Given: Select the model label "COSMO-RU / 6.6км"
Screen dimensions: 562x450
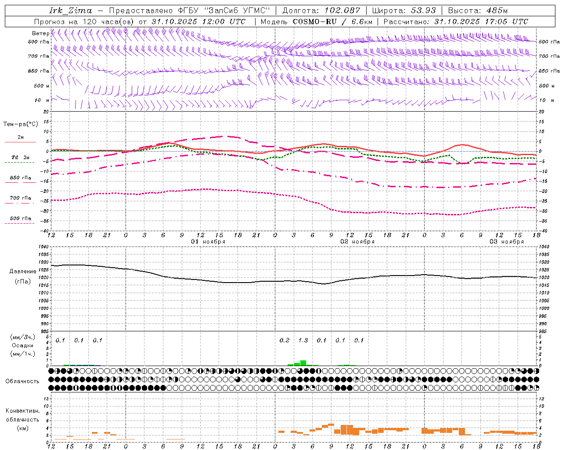Looking at the screenshot, I should [x=332, y=22].
